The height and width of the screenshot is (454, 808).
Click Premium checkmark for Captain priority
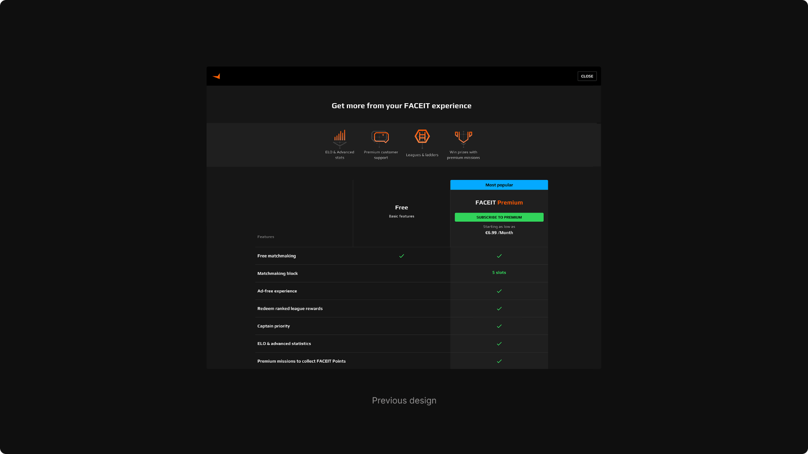tap(499, 326)
